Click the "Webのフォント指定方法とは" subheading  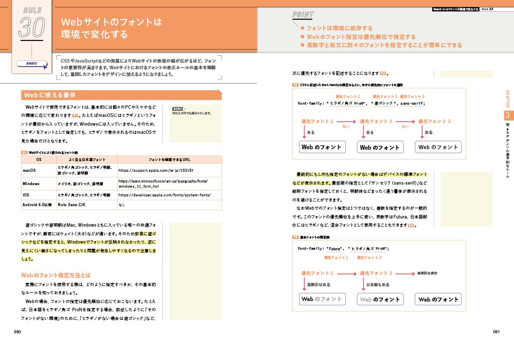coord(56,275)
